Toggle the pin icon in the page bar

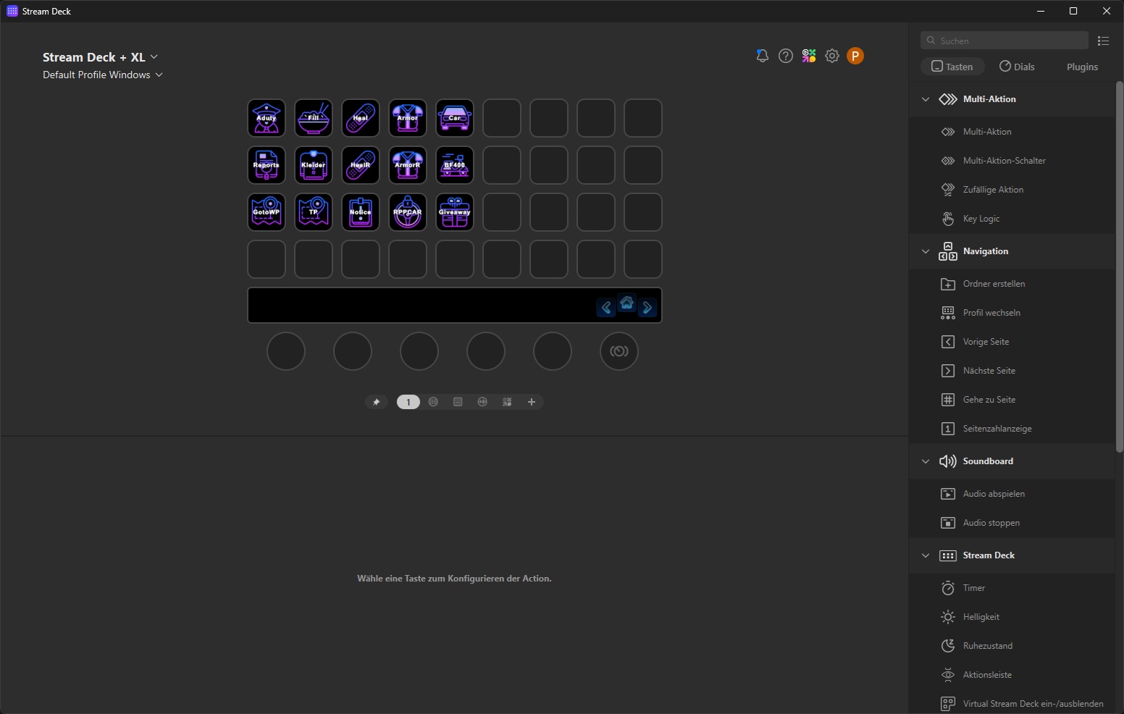click(x=376, y=402)
